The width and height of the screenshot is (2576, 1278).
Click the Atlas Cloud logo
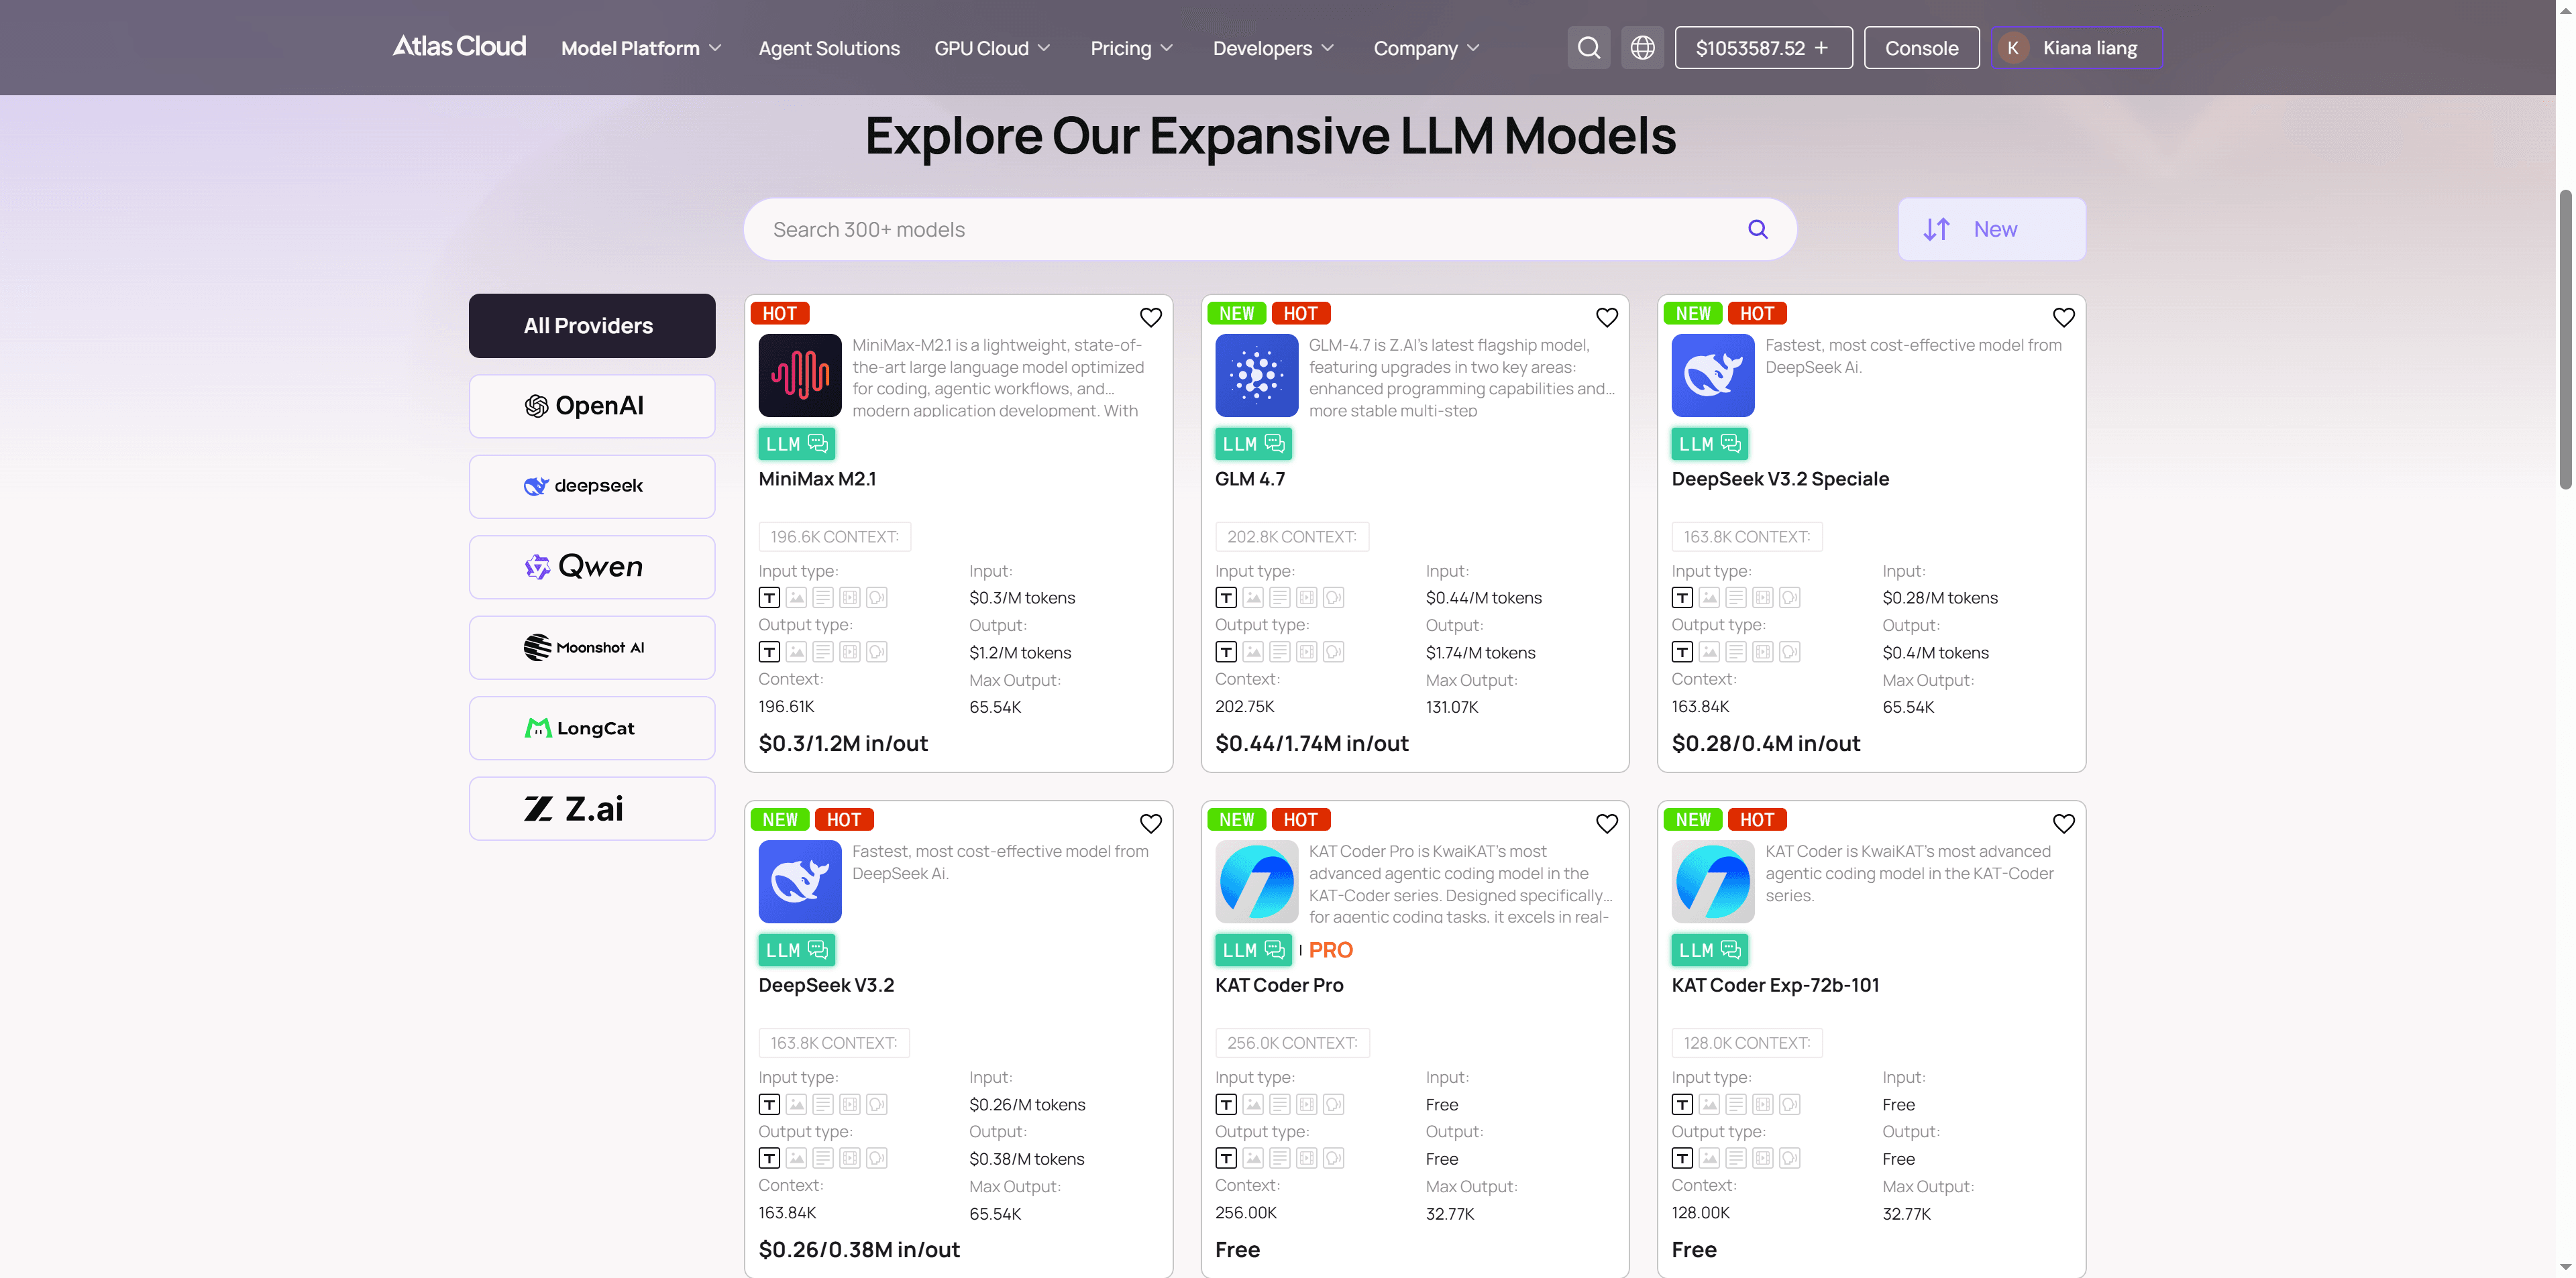459,47
